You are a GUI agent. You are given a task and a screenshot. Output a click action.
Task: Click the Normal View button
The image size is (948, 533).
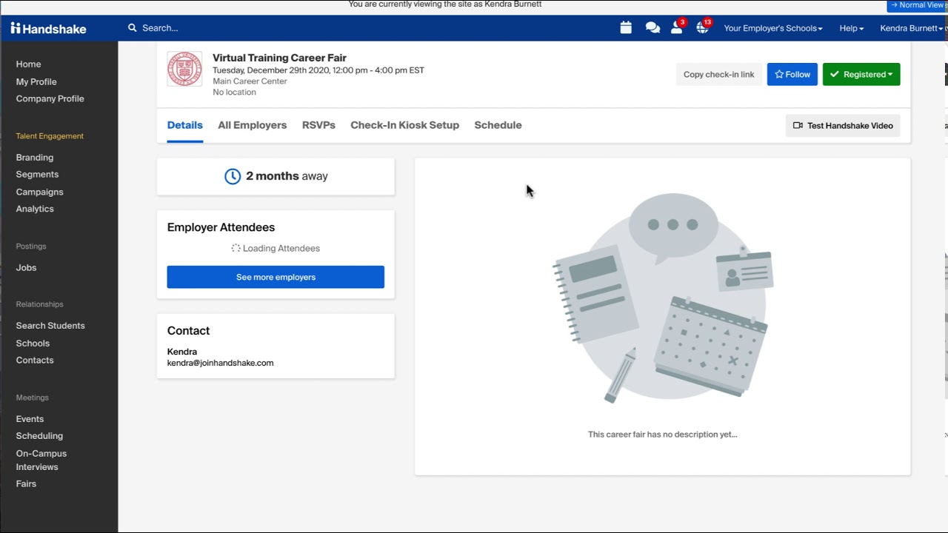point(917,5)
